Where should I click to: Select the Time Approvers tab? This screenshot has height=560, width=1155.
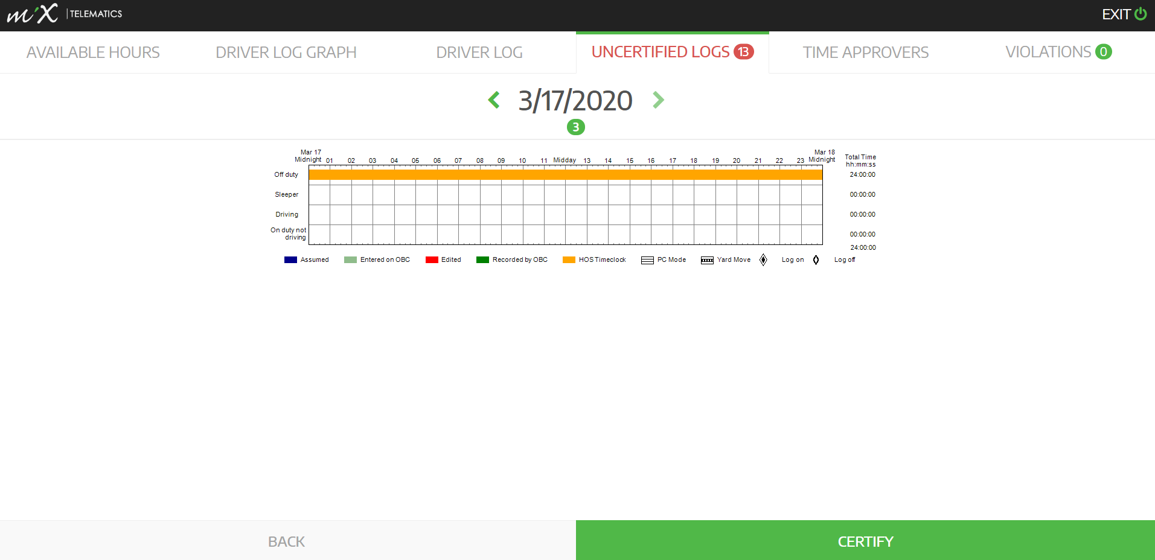(x=866, y=52)
